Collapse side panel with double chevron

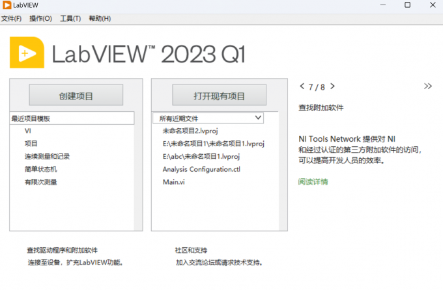(428, 86)
